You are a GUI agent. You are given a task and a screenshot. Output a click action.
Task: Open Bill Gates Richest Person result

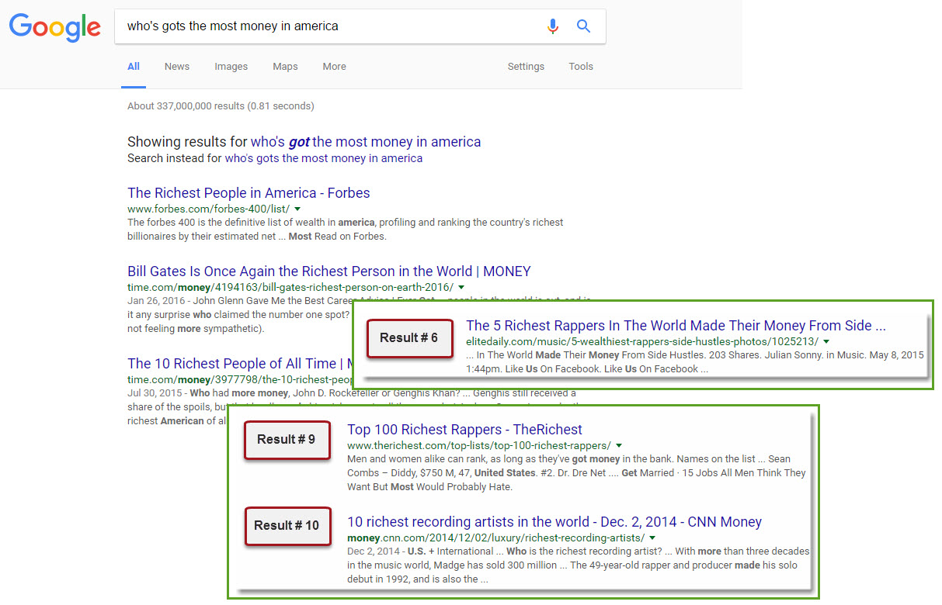click(x=329, y=271)
